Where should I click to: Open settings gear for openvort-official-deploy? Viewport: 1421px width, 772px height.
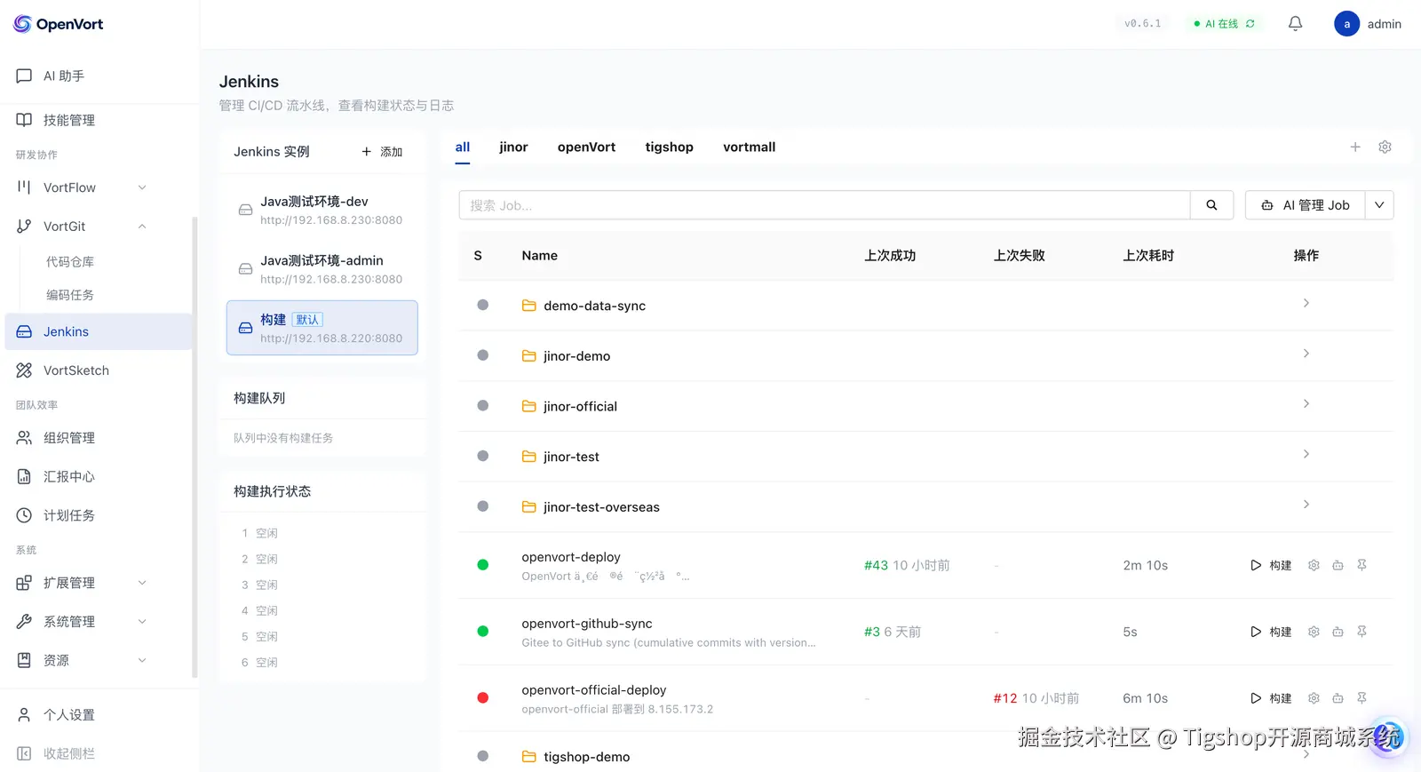(1314, 698)
